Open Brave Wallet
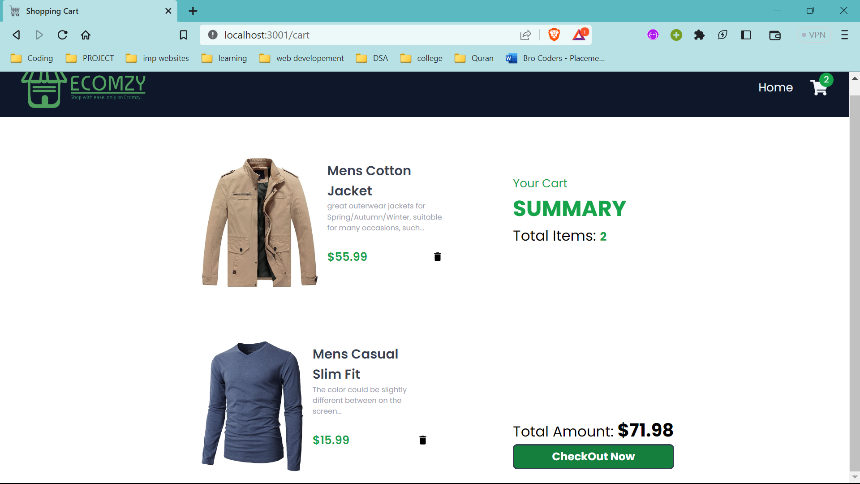This screenshot has width=860, height=484. tap(775, 35)
